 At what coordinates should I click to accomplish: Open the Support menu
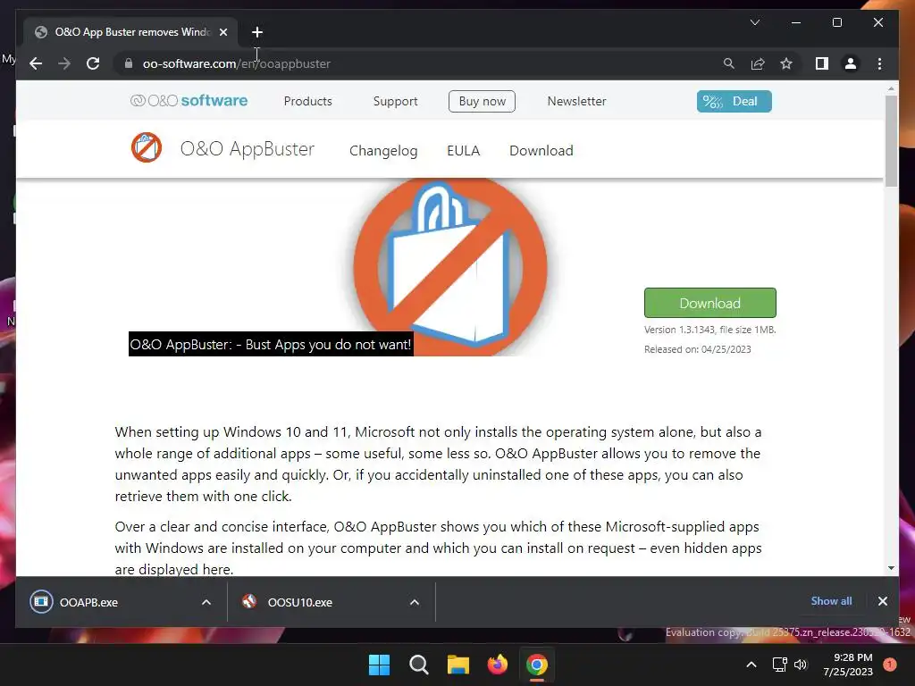(395, 101)
